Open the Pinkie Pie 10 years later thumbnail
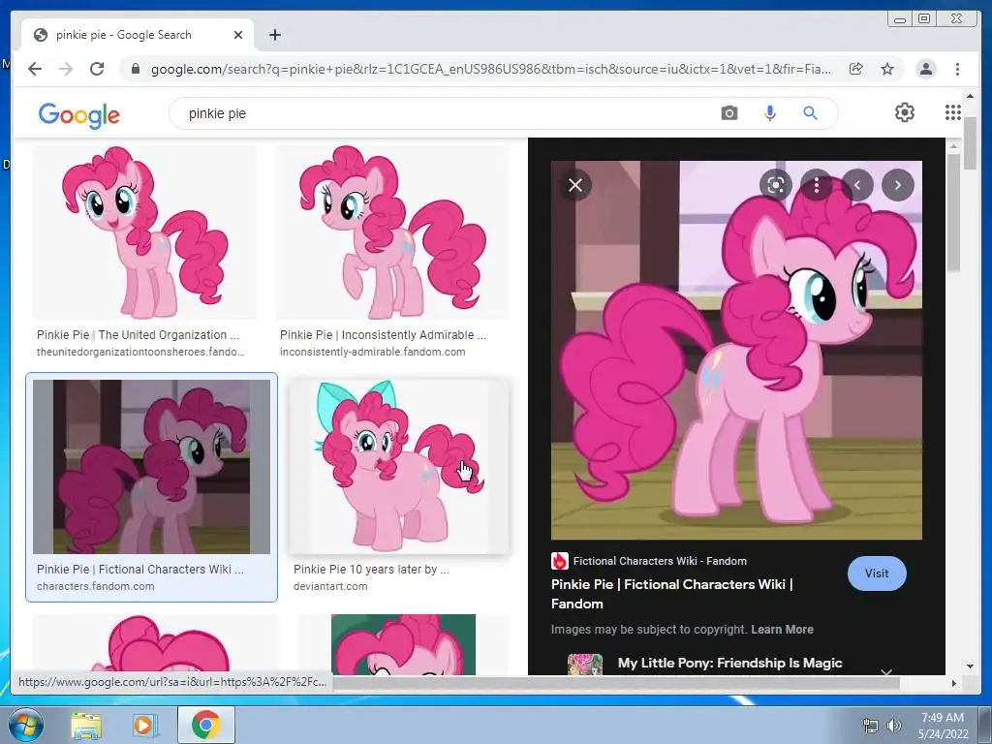The height and width of the screenshot is (744, 992). click(x=398, y=467)
